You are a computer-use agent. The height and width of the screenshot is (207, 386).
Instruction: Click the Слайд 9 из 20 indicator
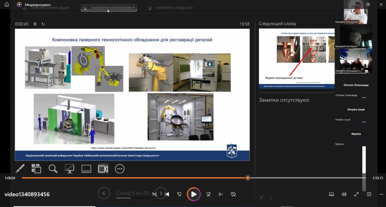[132, 193]
